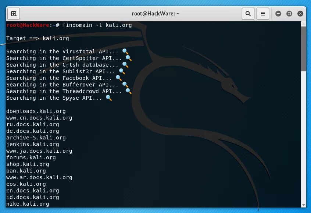
Task: Click cn.docs.kali.org in the output
Action: point(33,191)
